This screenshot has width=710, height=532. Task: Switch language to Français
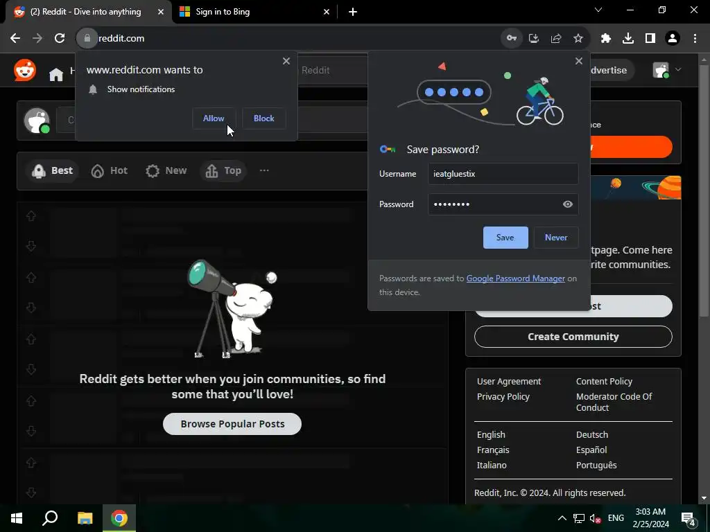493,450
